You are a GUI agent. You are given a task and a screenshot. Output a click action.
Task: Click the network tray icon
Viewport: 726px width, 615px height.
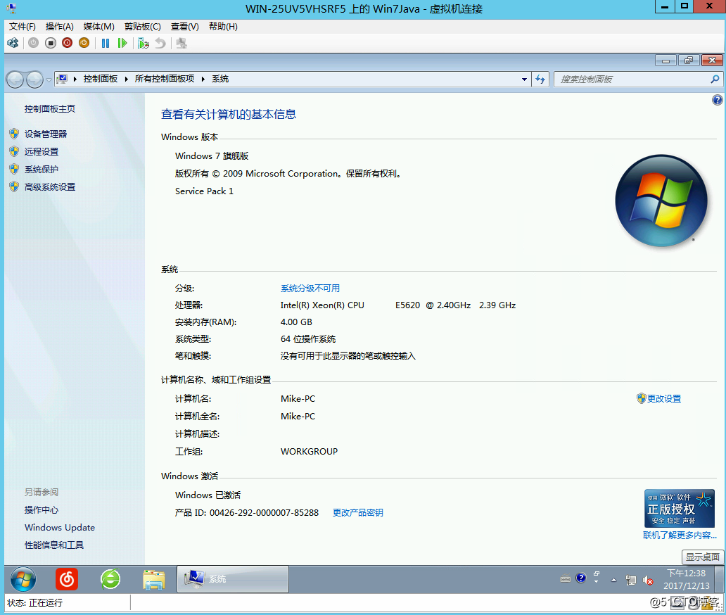coord(630,580)
